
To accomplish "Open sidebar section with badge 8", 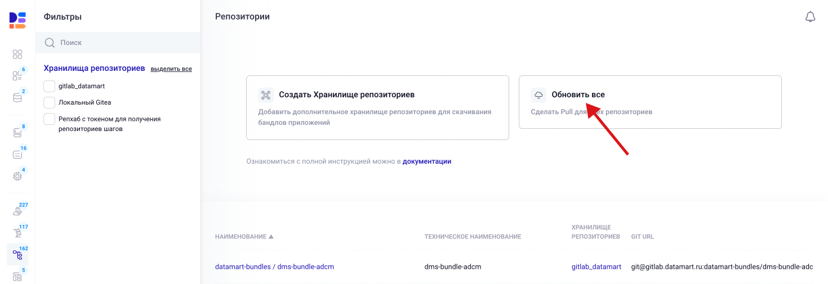I will click(17, 133).
